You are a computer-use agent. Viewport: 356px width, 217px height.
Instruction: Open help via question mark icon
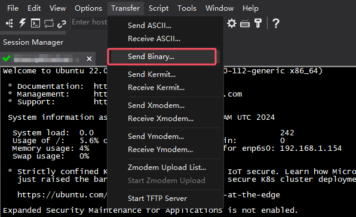click(x=276, y=23)
